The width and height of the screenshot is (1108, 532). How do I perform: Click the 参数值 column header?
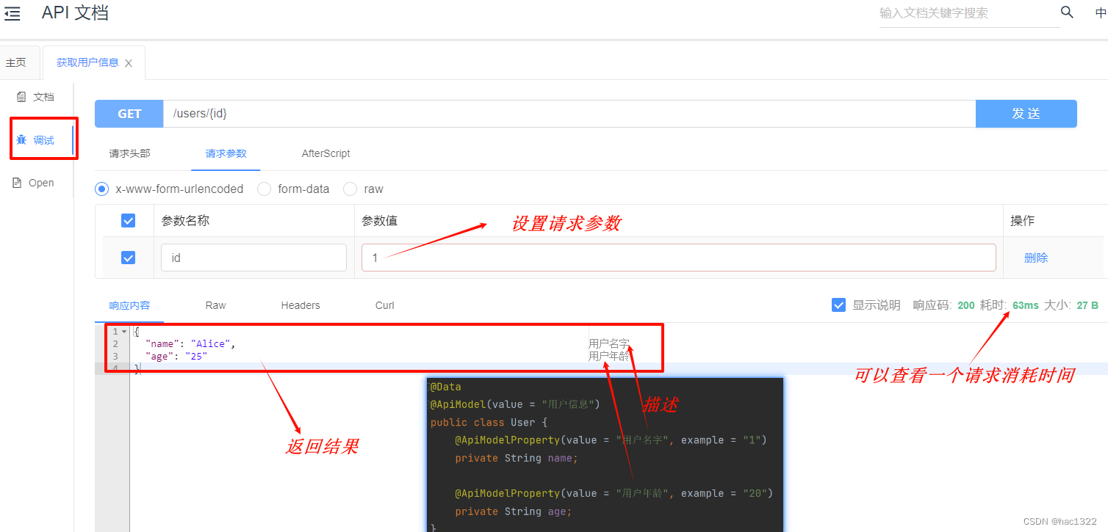point(380,220)
